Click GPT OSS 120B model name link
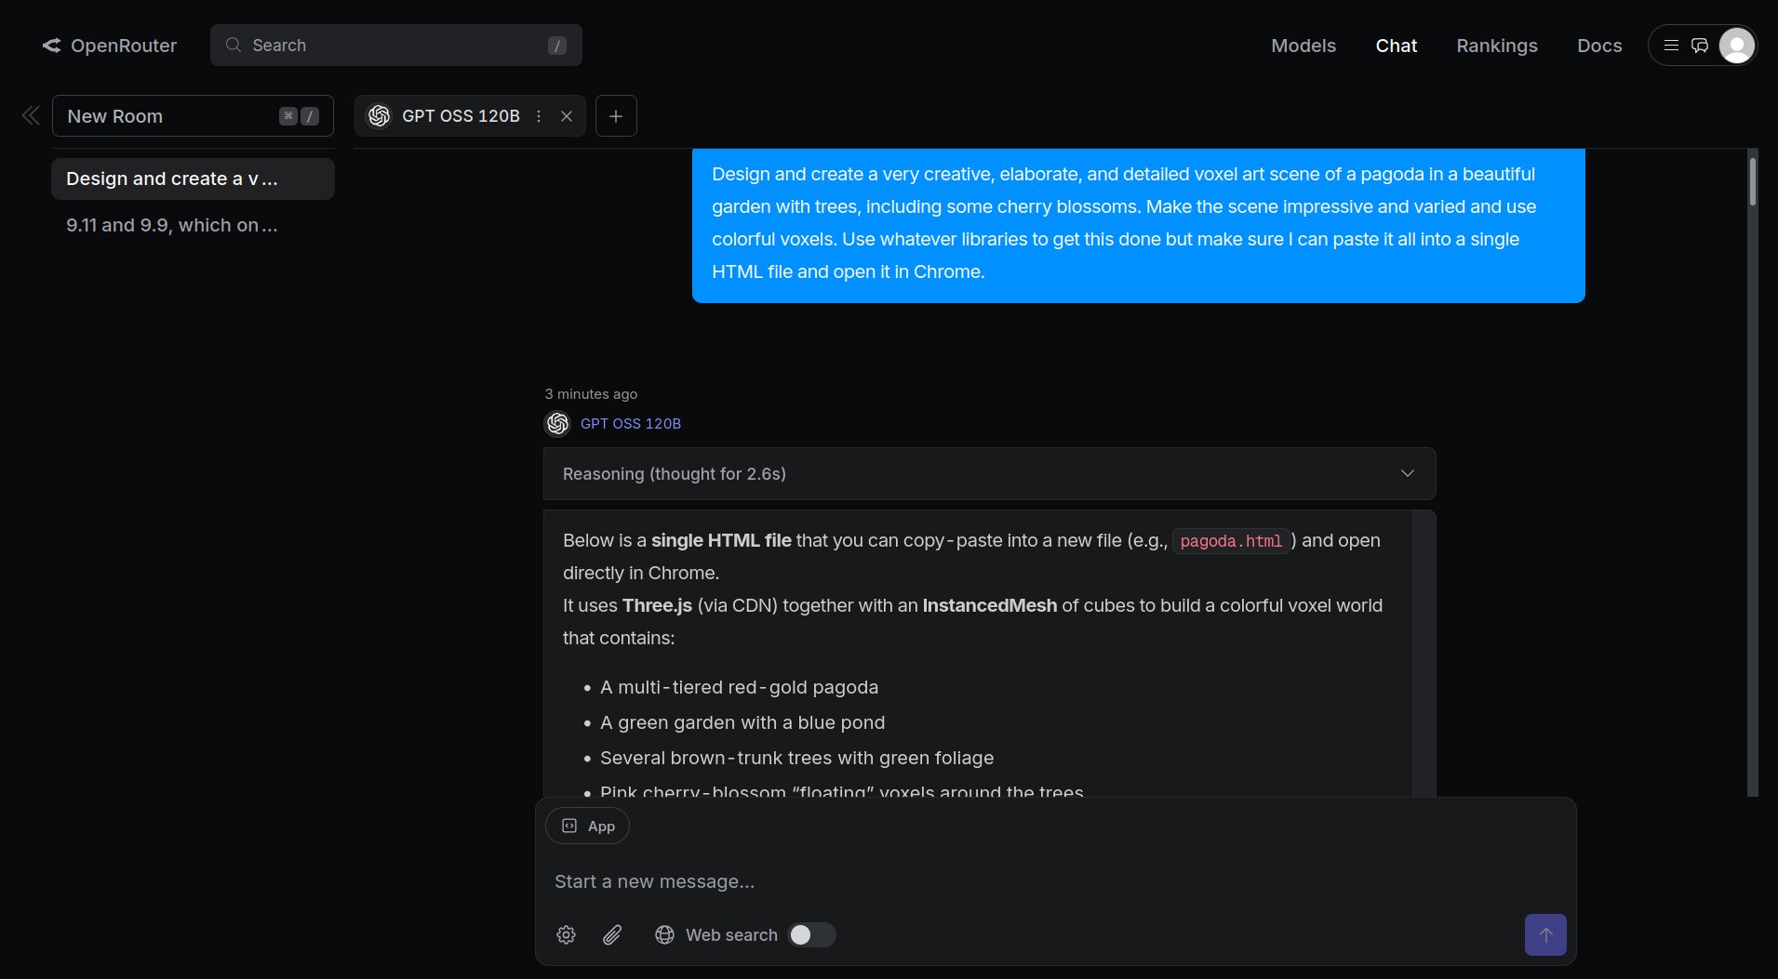This screenshot has width=1778, height=979. tap(631, 424)
